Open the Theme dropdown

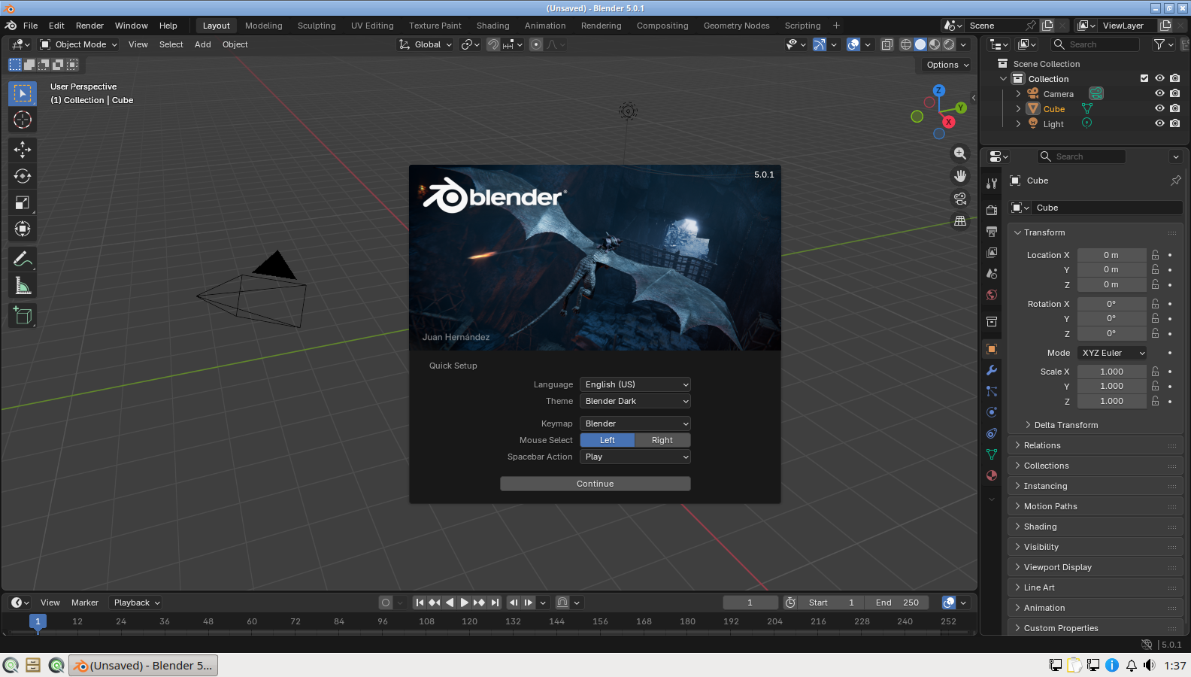coord(635,401)
